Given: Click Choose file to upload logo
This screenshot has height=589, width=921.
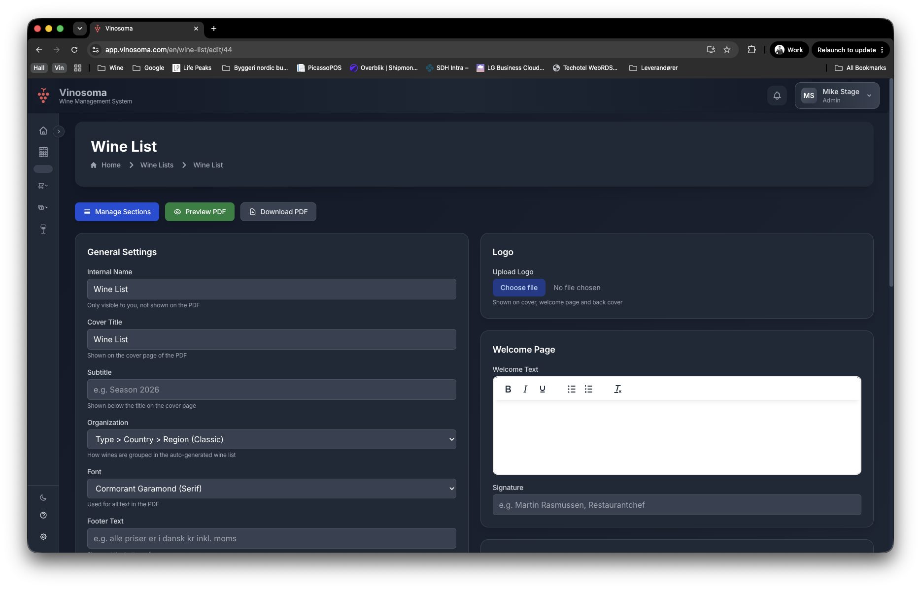Looking at the screenshot, I should click(519, 288).
